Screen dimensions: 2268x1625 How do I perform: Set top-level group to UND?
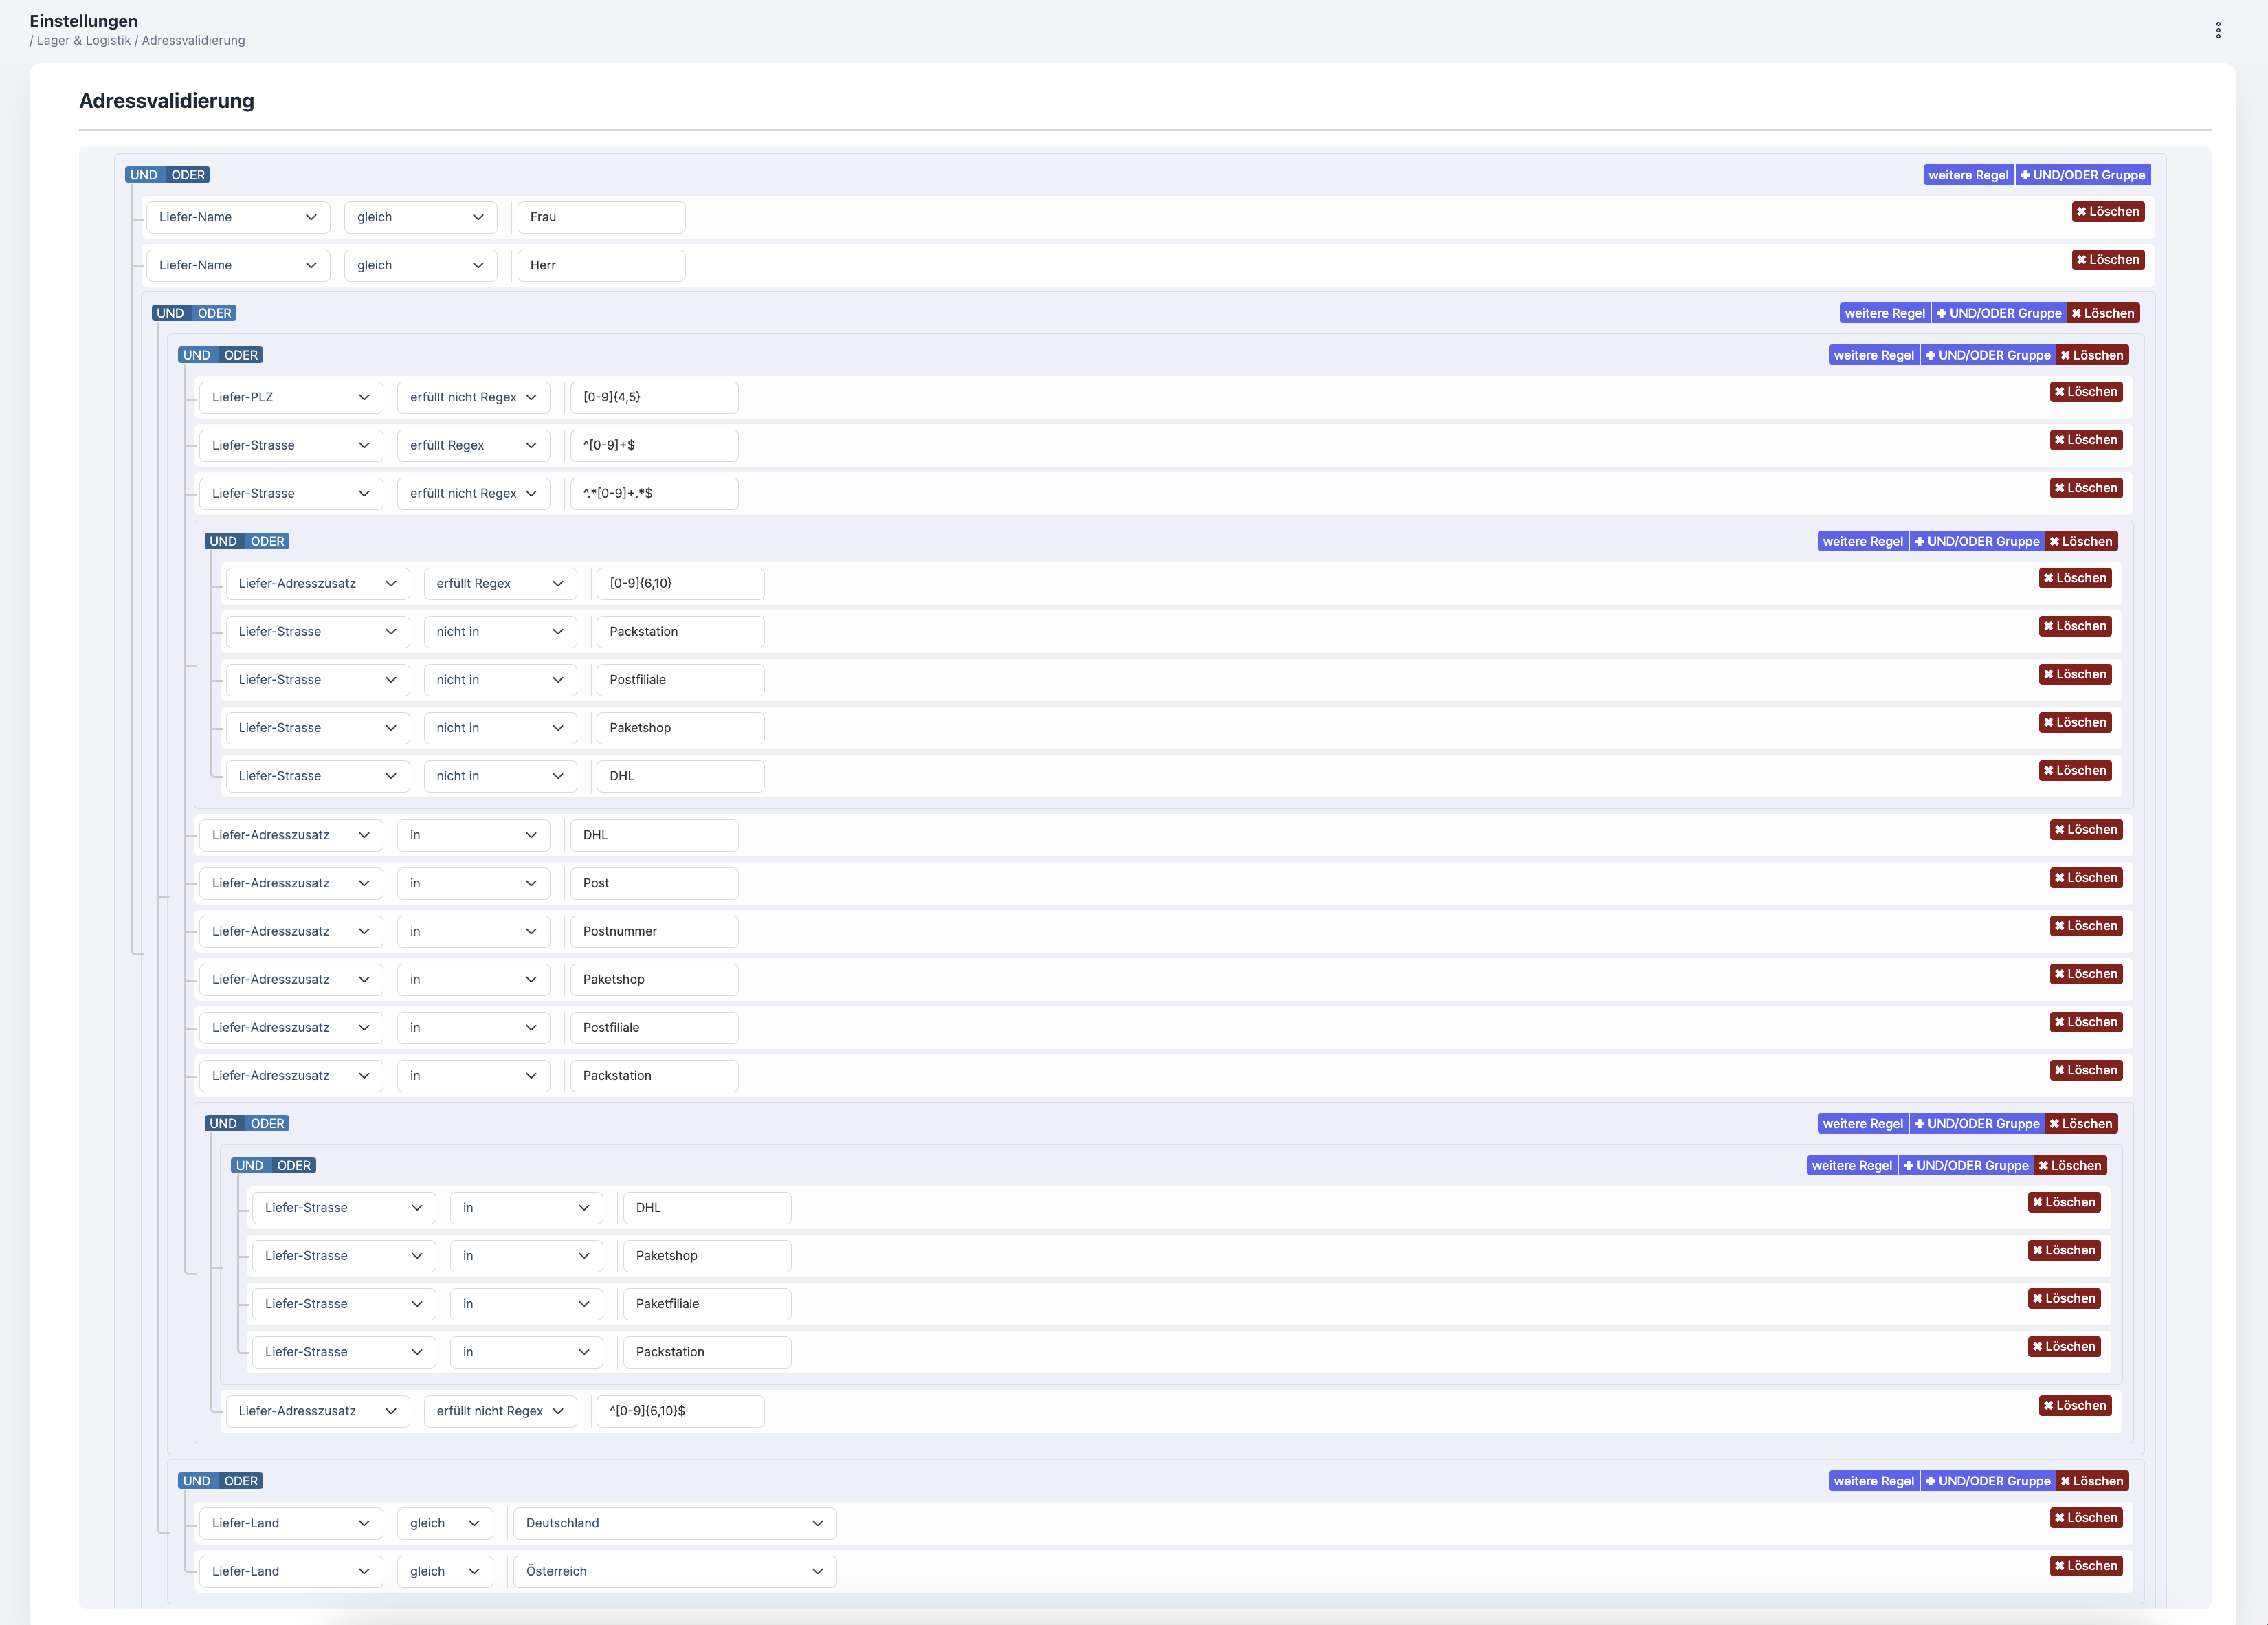coord(144,175)
